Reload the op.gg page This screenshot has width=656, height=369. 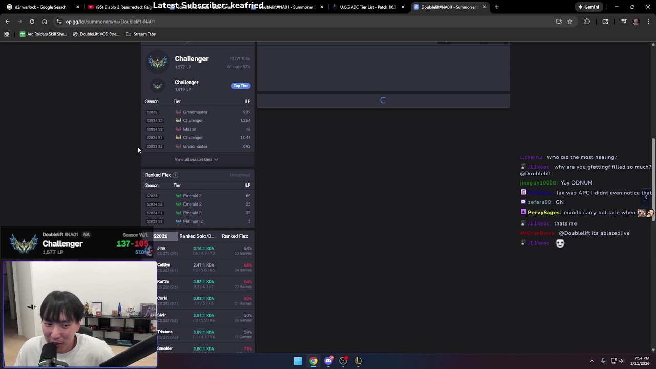[x=32, y=22]
